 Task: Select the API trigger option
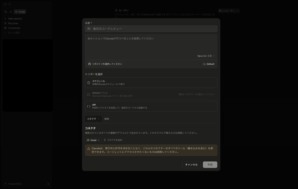(x=151, y=106)
